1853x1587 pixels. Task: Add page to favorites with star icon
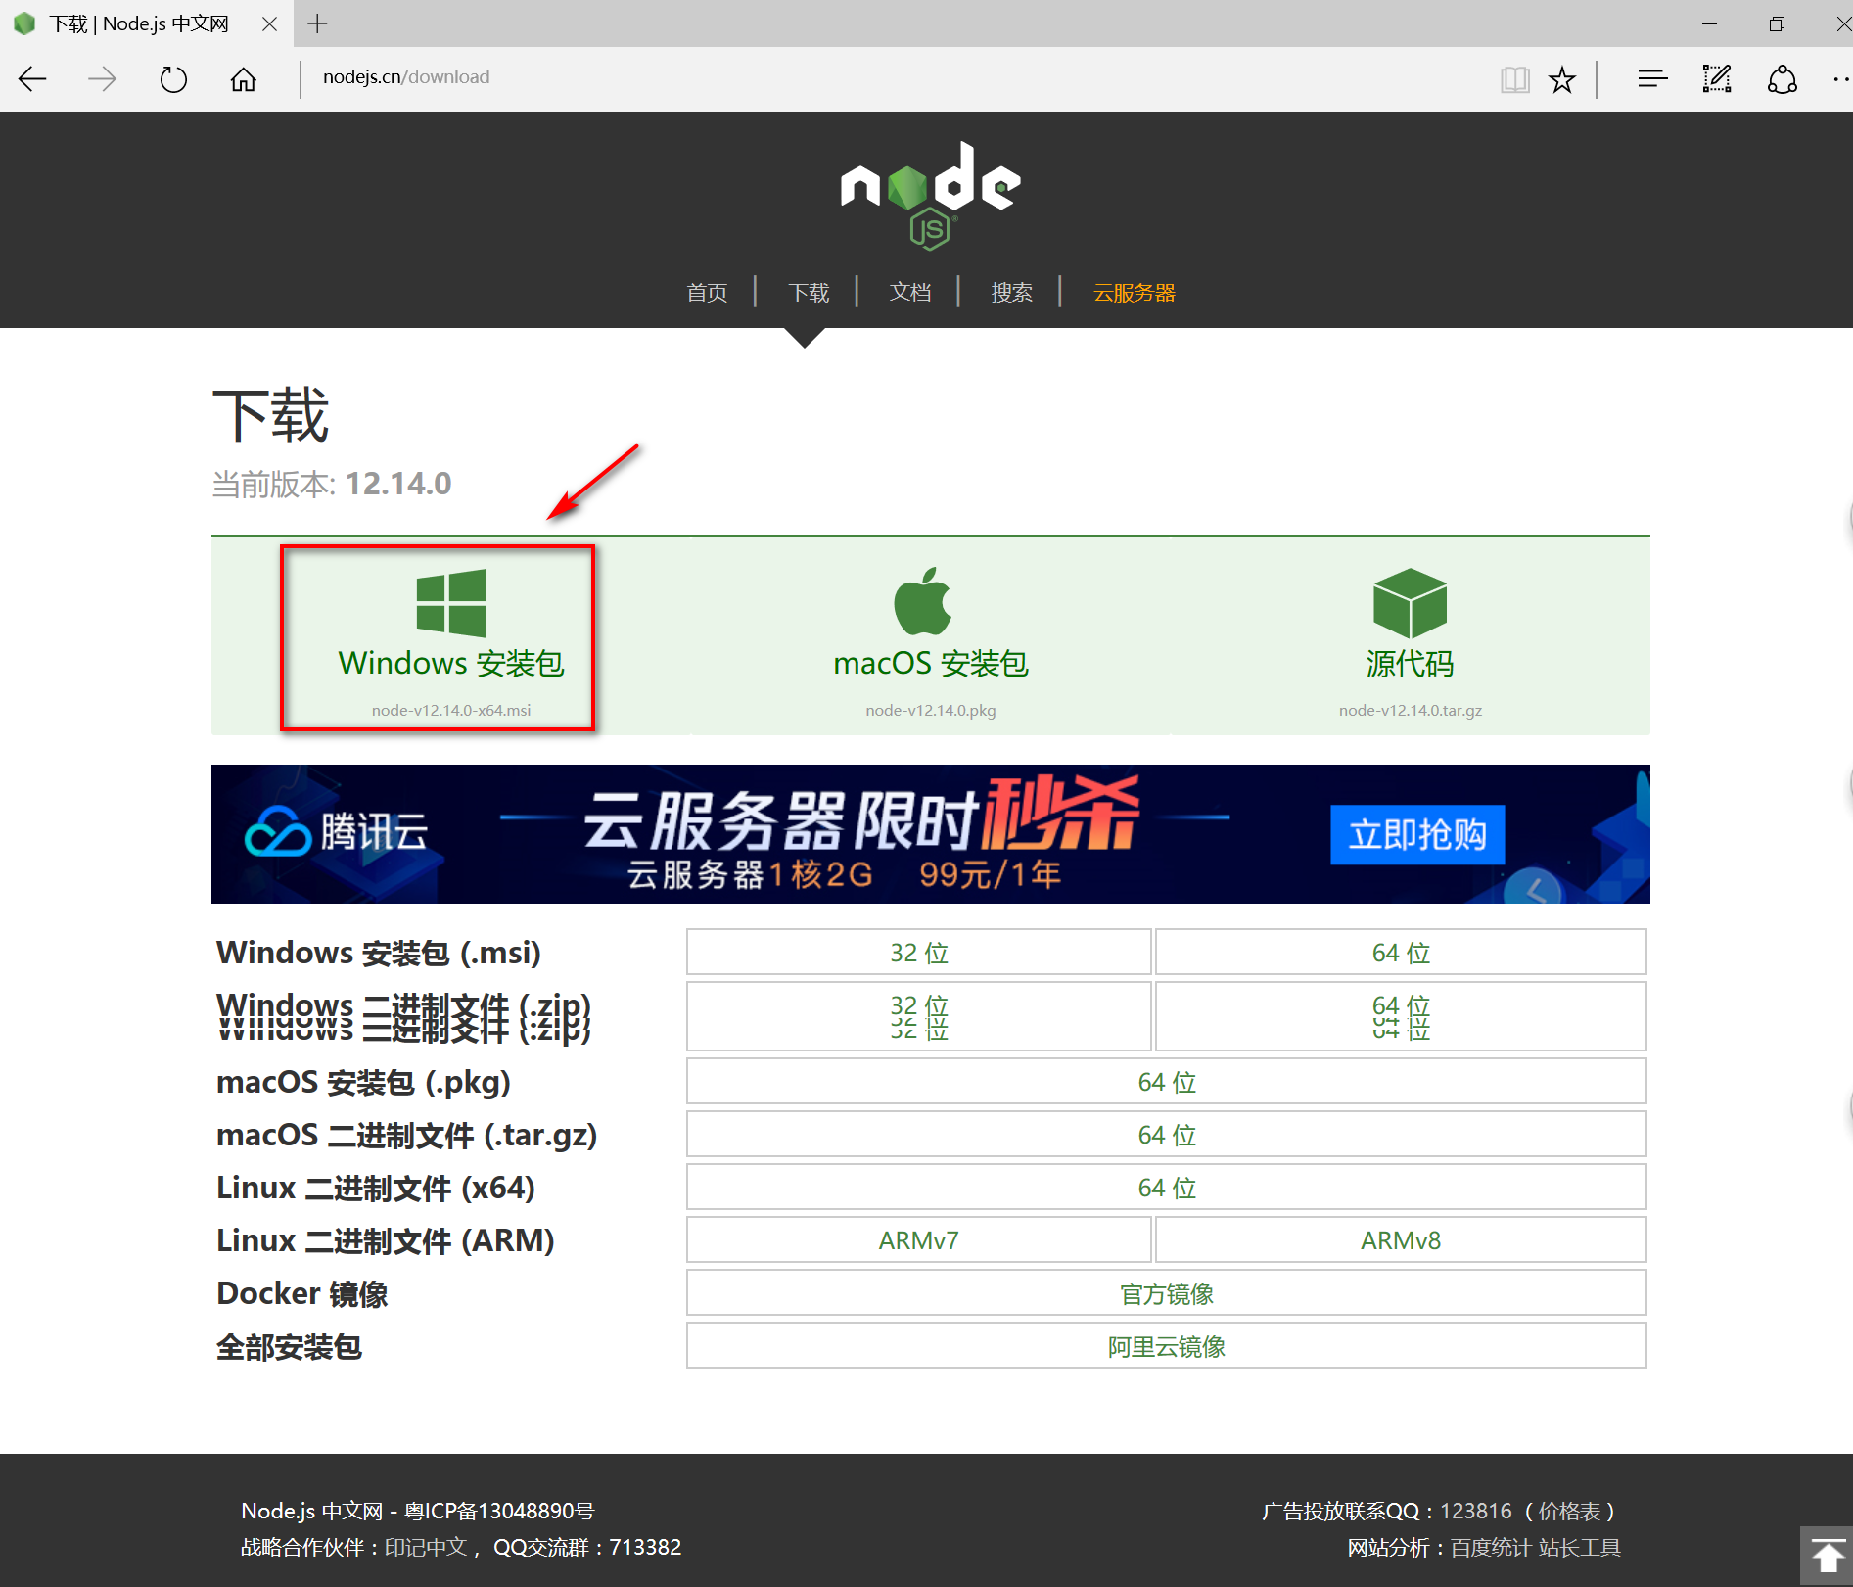pos(1562,78)
